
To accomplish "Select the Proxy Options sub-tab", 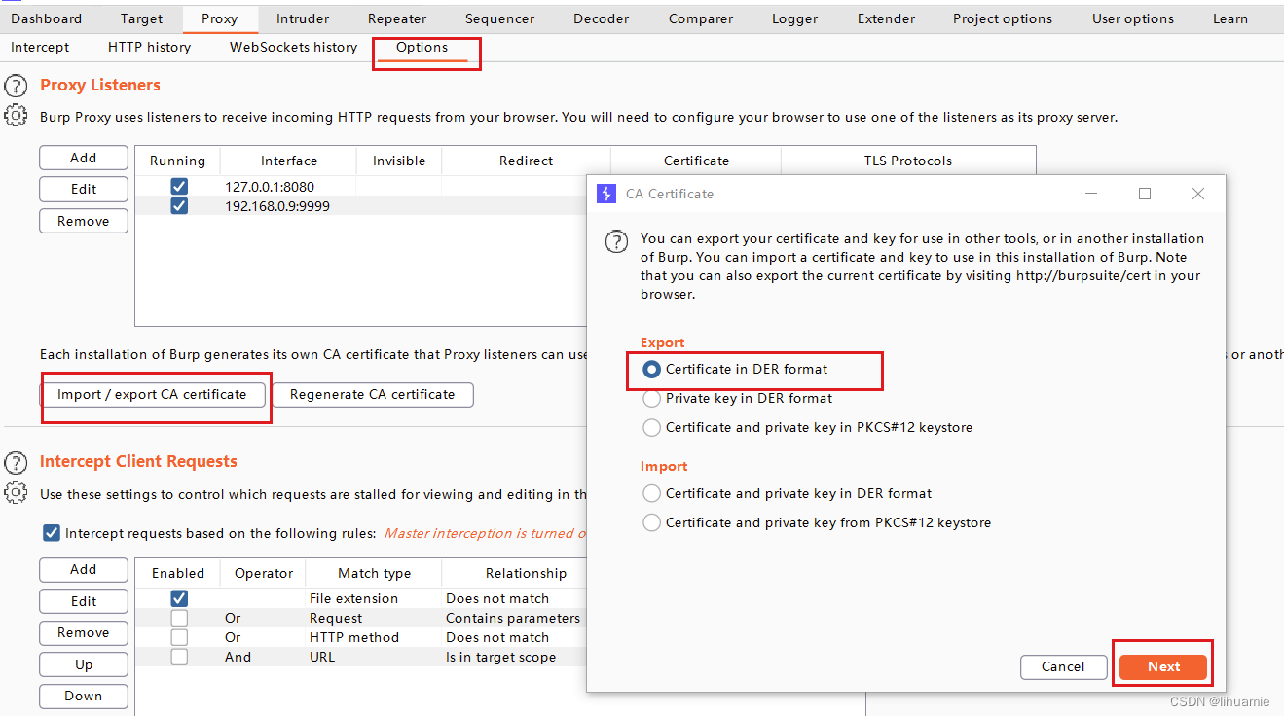I will (422, 47).
